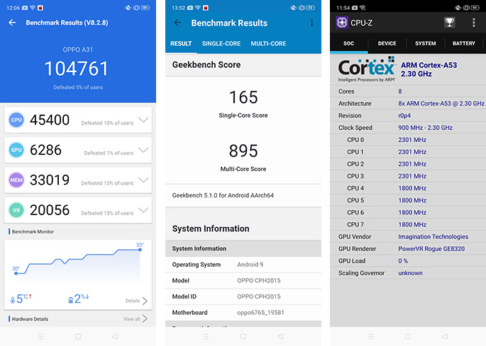Tap the pink MEM badge icon
The height and width of the screenshot is (346, 486).
[x=17, y=180]
